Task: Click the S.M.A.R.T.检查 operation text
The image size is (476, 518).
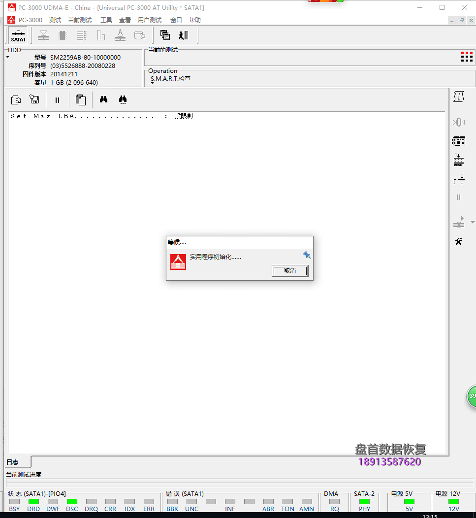Action: pyautogui.click(x=171, y=79)
